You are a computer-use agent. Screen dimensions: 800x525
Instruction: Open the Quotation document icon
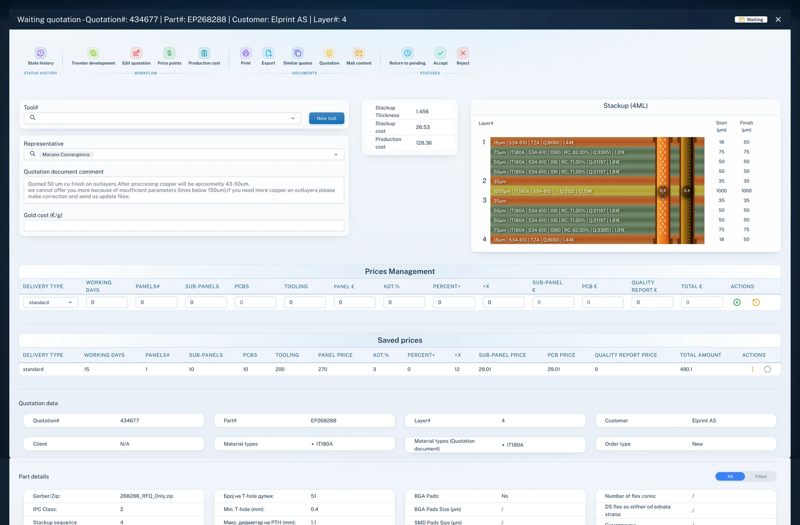coord(329,53)
